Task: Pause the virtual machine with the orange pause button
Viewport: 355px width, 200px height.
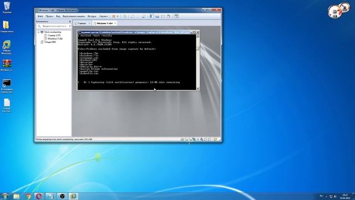Action: pyautogui.click(x=114, y=16)
